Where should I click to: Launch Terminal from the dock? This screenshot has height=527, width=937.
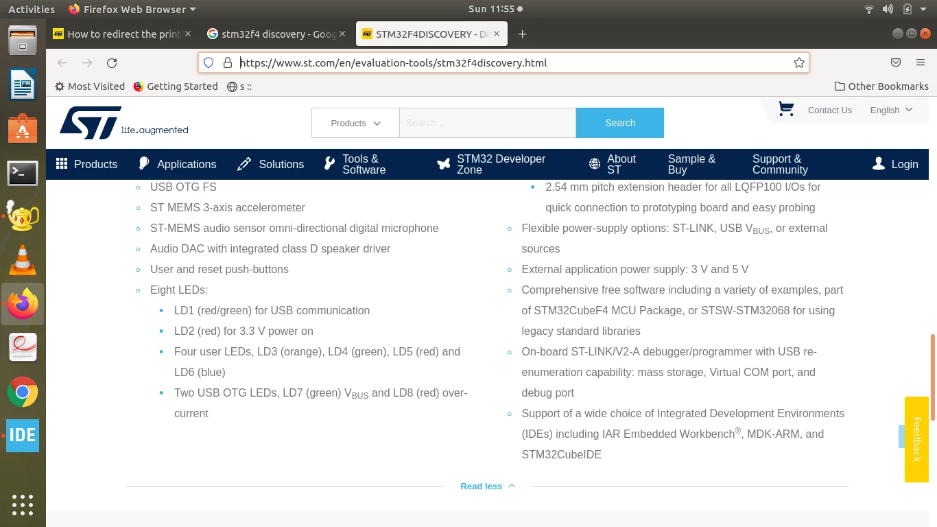[x=23, y=173]
